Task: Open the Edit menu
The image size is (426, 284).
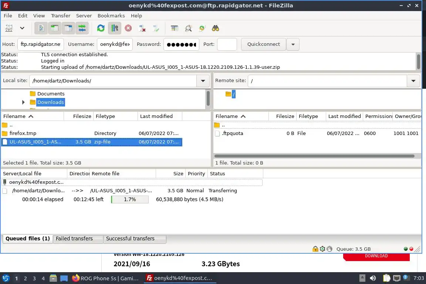Action: click(x=23, y=16)
